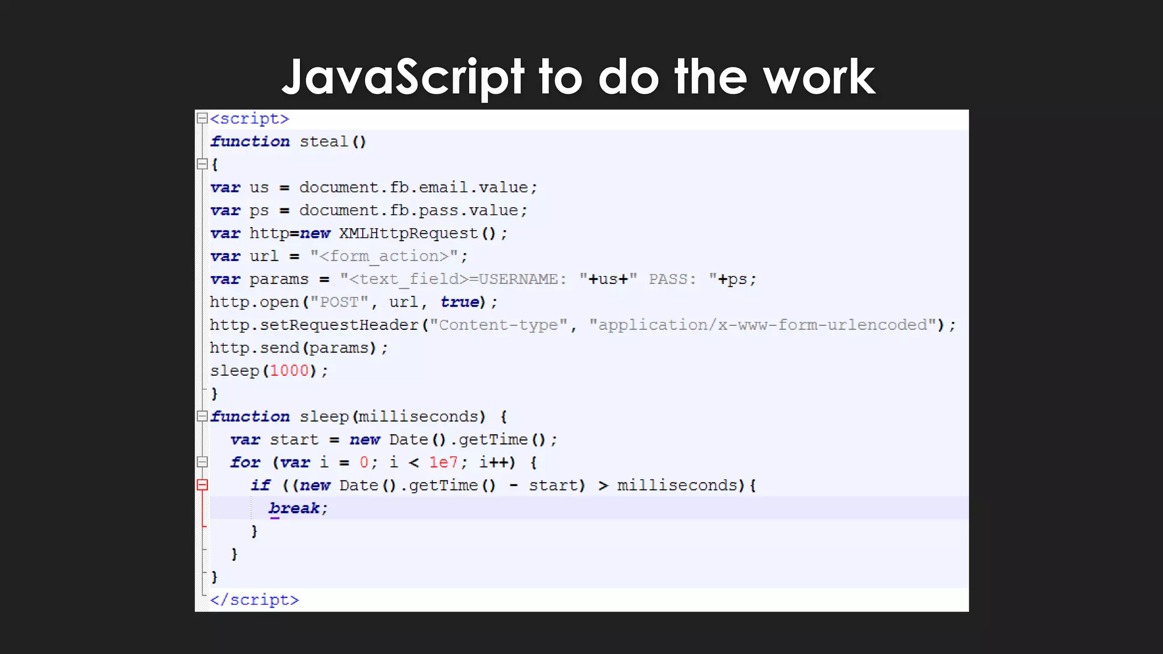Screen dimensions: 1163x654
Task: Click the 'var start = new Date().getTime();' line
Action: 394,439
